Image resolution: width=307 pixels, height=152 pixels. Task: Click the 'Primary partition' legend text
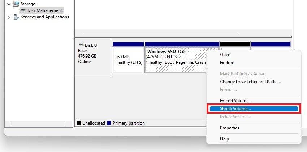(x=129, y=123)
